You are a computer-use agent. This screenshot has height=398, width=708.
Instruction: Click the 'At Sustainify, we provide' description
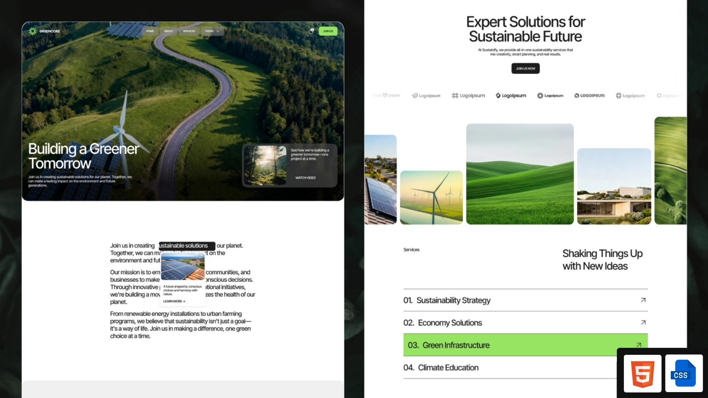coord(525,52)
